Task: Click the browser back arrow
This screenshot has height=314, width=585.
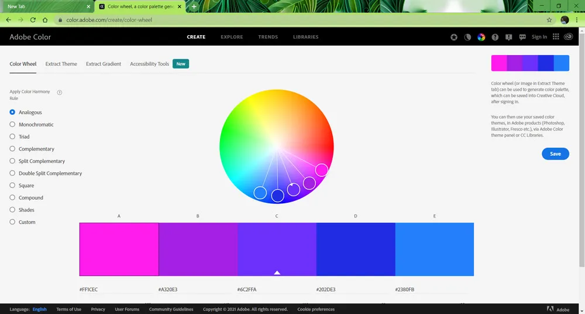Action: tap(9, 20)
